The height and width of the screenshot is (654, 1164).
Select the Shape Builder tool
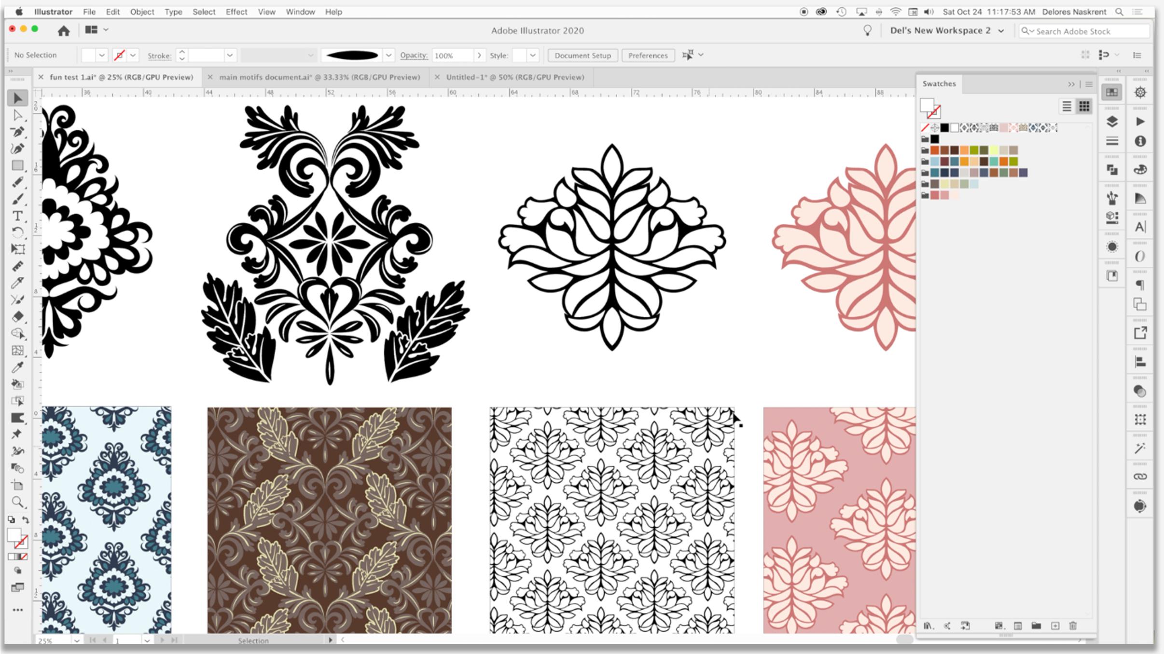(x=17, y=333)
